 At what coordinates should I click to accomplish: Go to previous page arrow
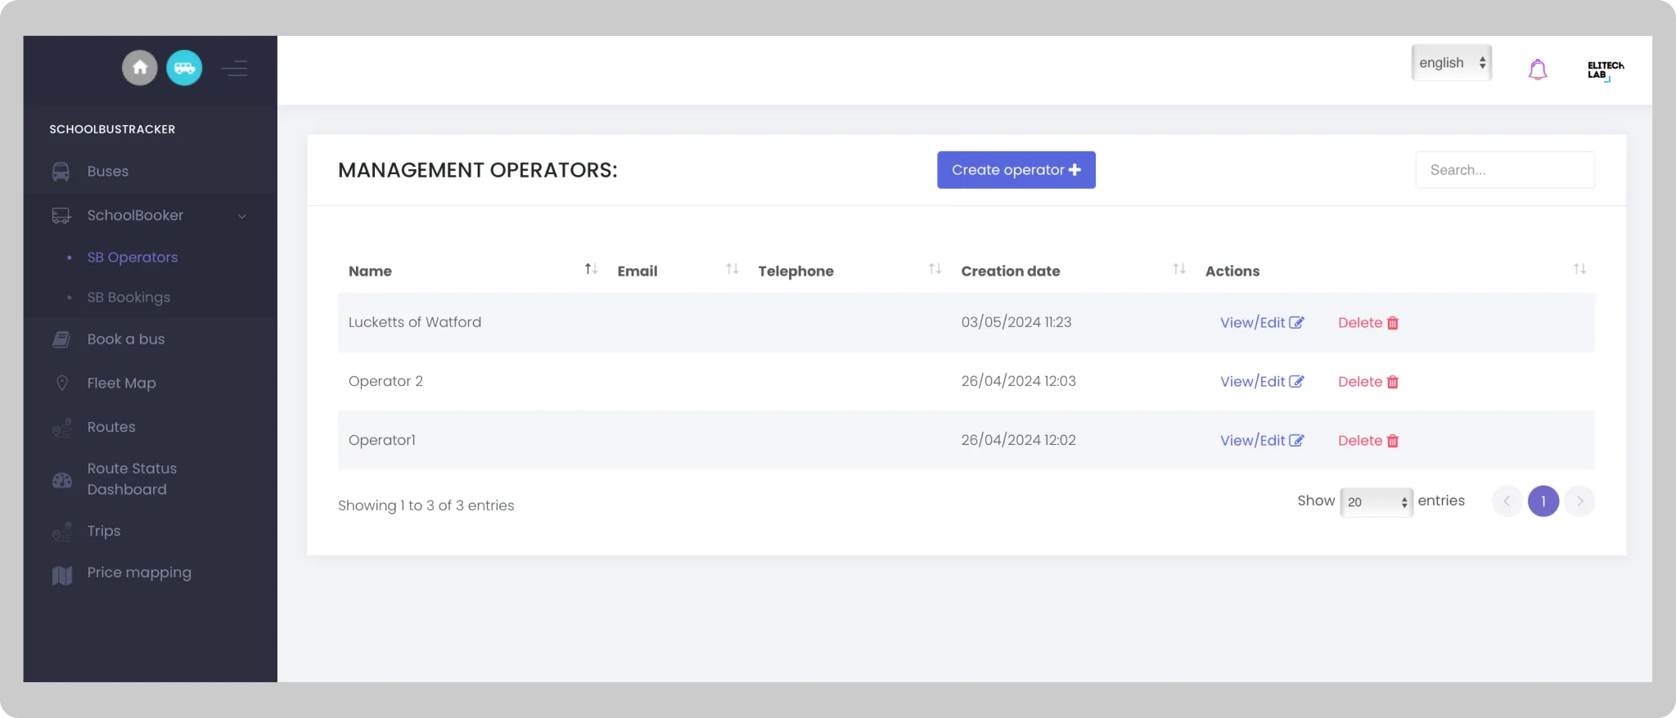[x=1507, y=501]
